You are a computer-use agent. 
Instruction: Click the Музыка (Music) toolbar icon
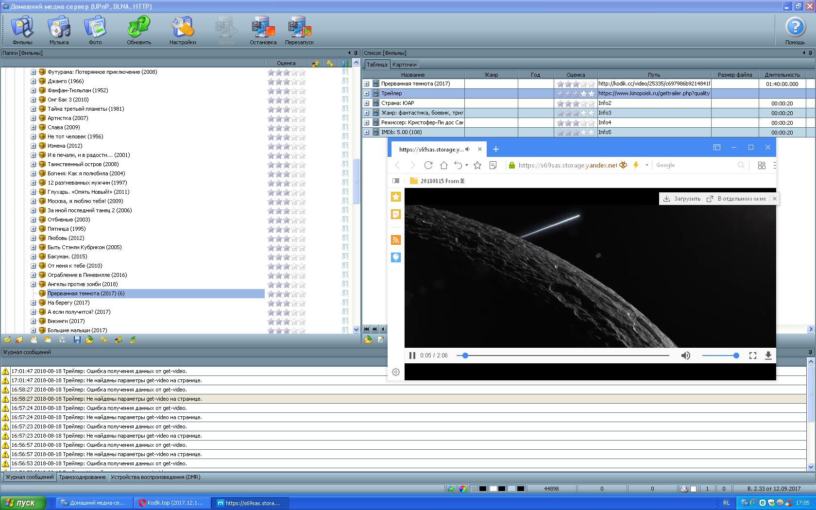click(59, 30)
